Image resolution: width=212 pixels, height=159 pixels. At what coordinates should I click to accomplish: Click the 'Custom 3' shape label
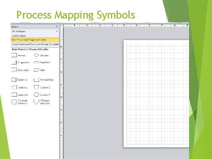(23, 95)
